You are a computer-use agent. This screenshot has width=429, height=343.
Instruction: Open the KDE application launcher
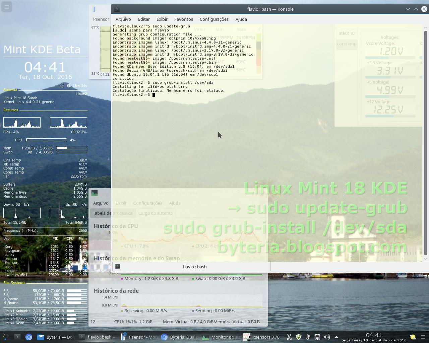click(x=5, y=337)
